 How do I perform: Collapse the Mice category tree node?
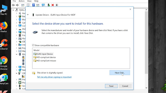(x=17, y=54)
